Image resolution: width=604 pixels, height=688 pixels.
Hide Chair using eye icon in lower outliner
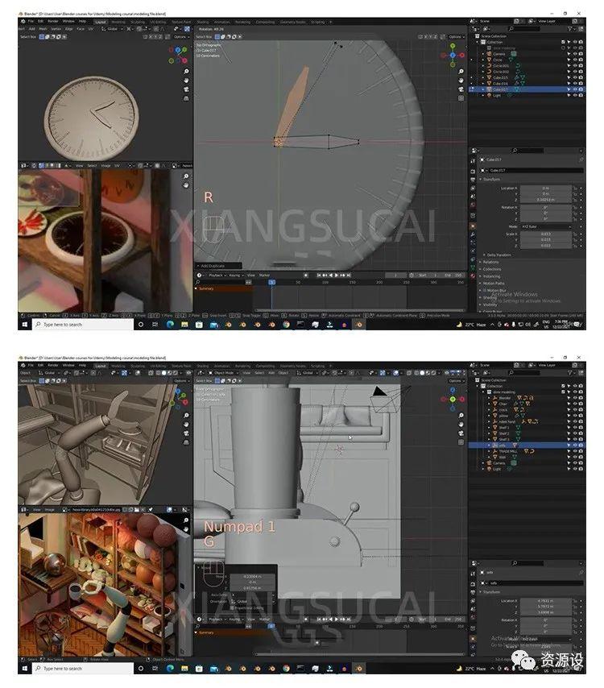click(x=575, y=404)
